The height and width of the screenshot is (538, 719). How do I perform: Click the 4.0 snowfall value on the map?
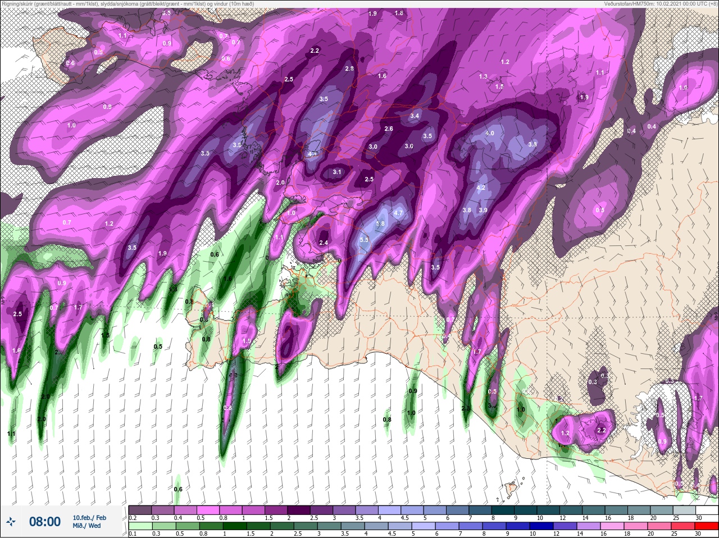[490, 133]
